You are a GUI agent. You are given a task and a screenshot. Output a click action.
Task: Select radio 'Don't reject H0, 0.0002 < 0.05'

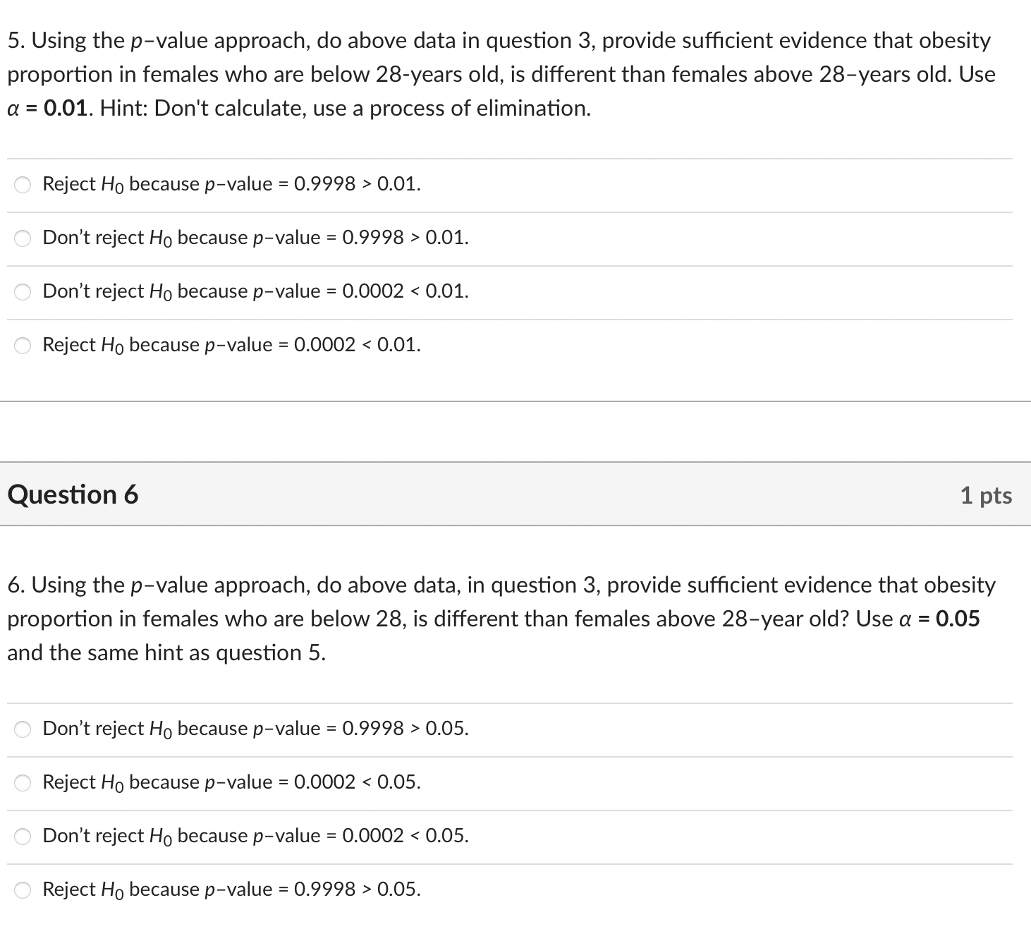coord(23,837)
